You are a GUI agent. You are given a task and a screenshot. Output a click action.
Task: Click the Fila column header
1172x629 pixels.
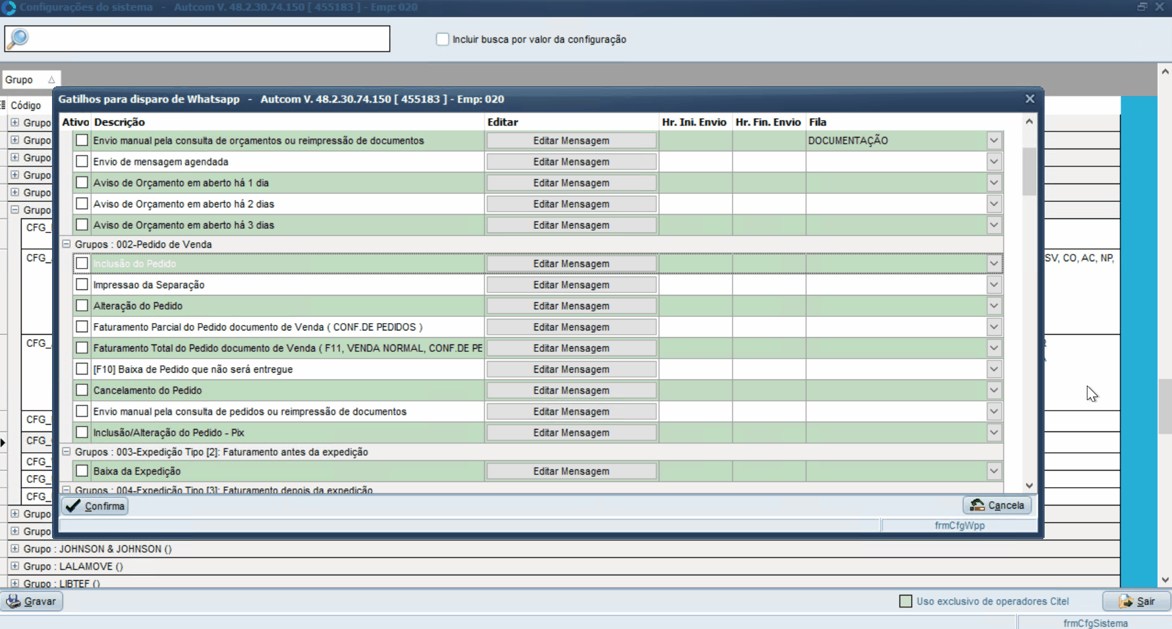[x=817, y=122]
